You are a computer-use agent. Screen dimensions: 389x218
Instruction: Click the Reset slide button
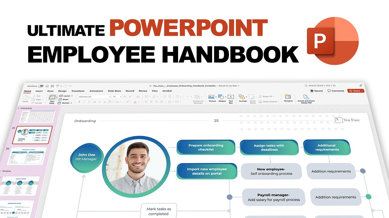click(64, 99)
